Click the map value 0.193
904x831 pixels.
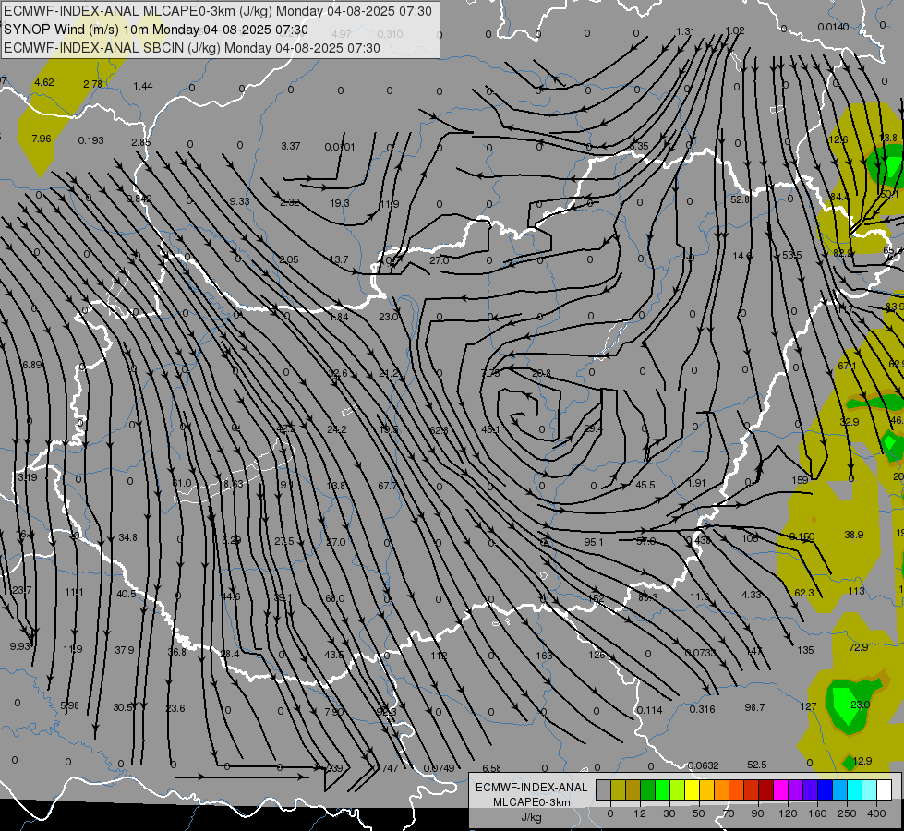pyautogui.click(x=91, y=140)
